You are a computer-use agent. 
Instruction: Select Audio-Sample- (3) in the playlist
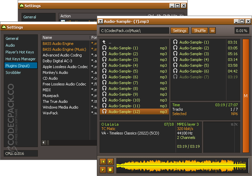194,54
